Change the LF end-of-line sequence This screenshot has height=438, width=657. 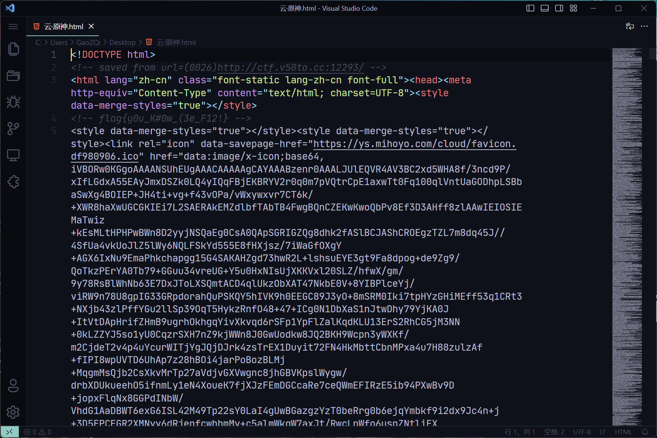coord(603,432)
